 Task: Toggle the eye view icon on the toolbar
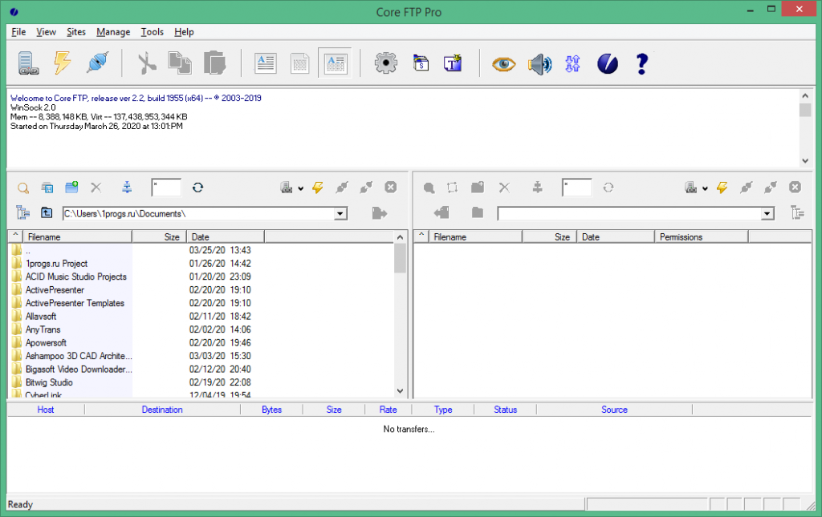503,63
